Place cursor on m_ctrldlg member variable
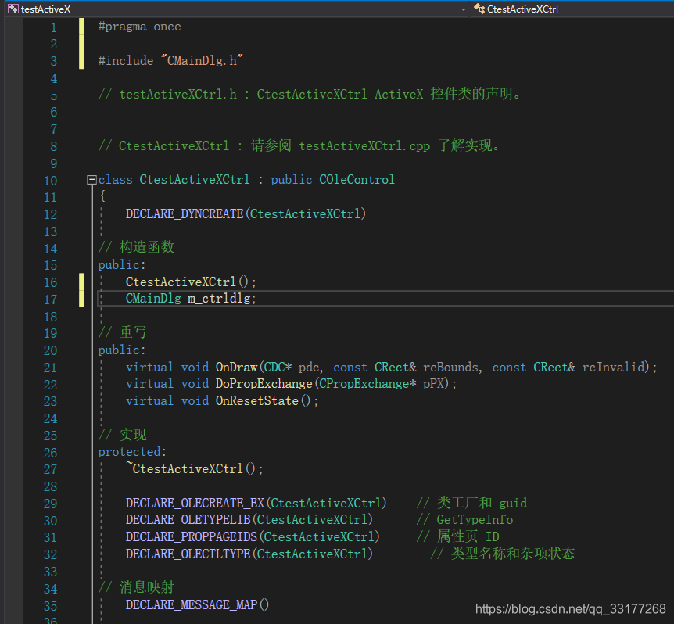The width and height of the screenshot is (674, 624). tap(221, 299)
